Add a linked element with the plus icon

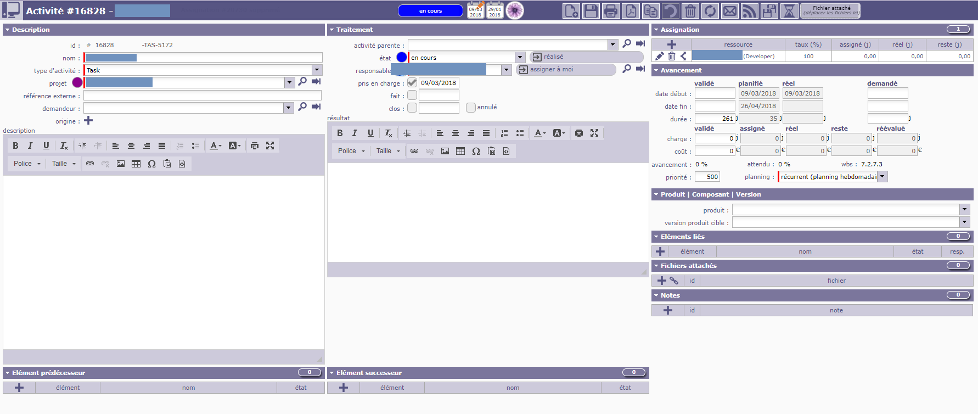[x=660, y=251]
